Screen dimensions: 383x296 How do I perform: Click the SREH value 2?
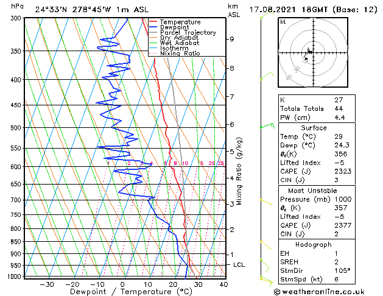tap(336, 262)
